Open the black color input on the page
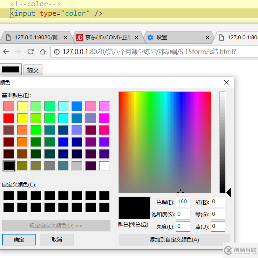This screenshot has height=258, width=258. 11,69
